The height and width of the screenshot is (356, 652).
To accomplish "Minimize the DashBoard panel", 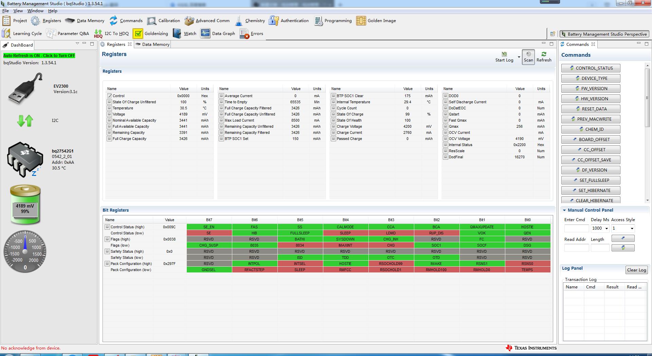I will pyautogui.click(x=84, y=43).
